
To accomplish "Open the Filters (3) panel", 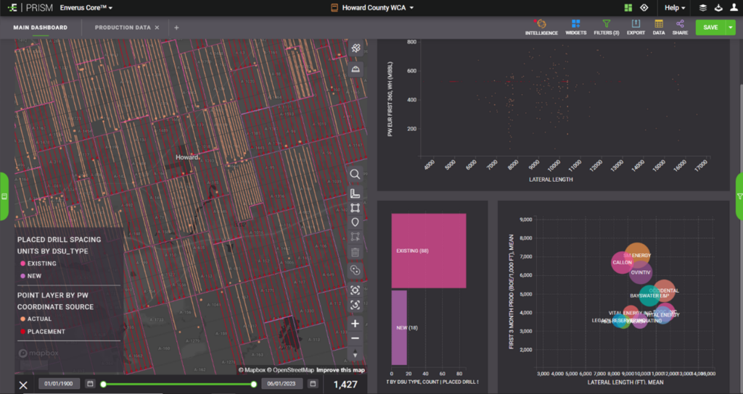I will coord(606,25).
